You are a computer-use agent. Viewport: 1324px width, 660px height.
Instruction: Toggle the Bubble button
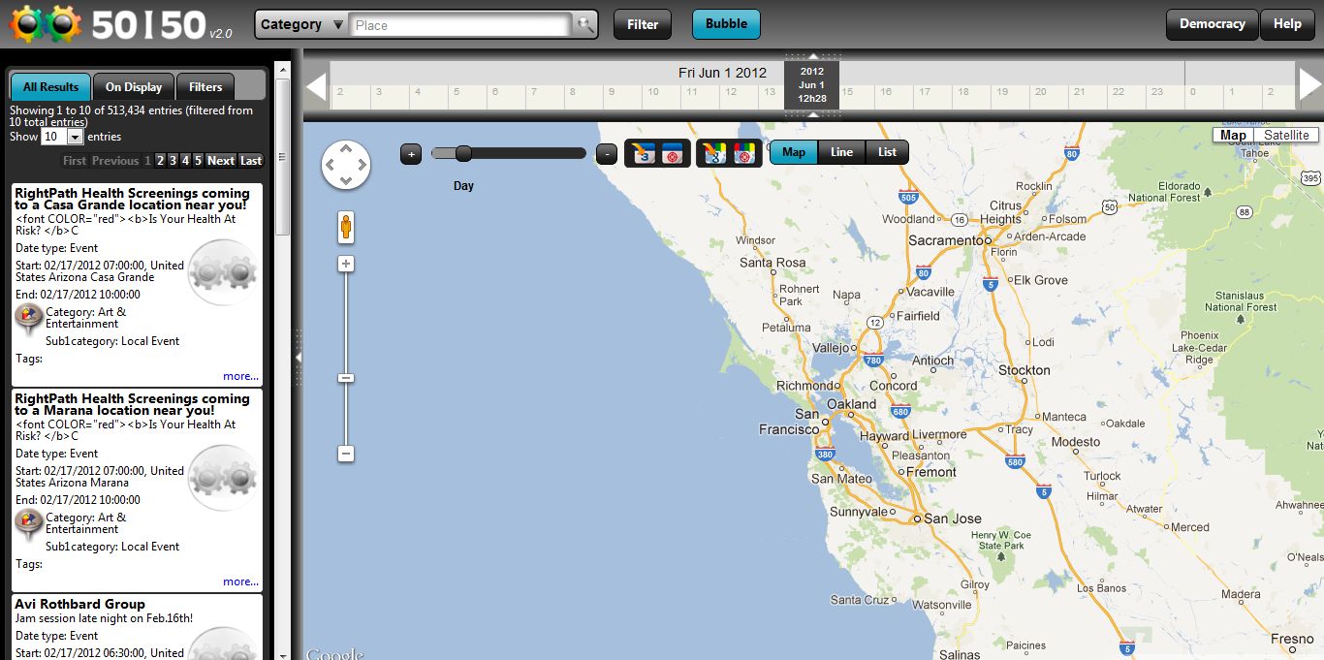point(726,24)
